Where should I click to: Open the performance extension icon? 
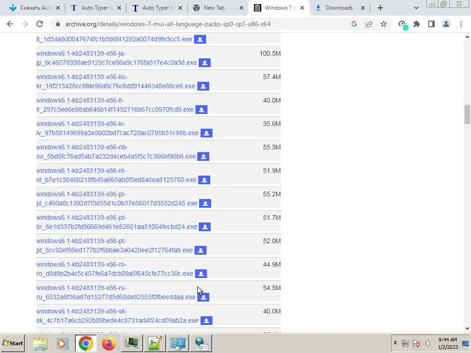click(402, 24)
